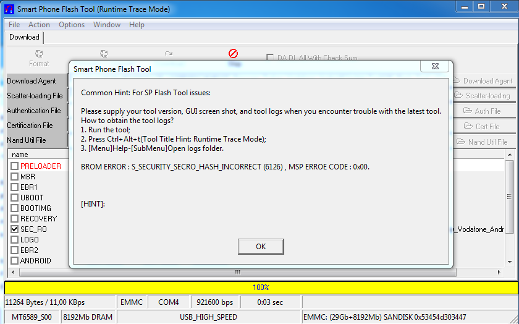519x324 pixels.
Task: Click the COM4 status bar entry
Action: (169, 302)
